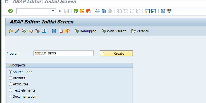Click the red Cancel icon
206x103 pixels.
click(x=88, y=11)
